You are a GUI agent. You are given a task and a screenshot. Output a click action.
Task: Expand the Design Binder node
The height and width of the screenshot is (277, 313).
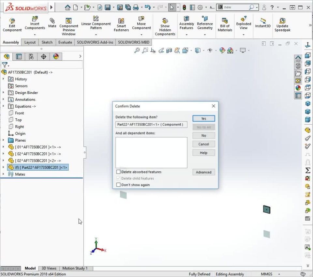[x=3, y=93]
